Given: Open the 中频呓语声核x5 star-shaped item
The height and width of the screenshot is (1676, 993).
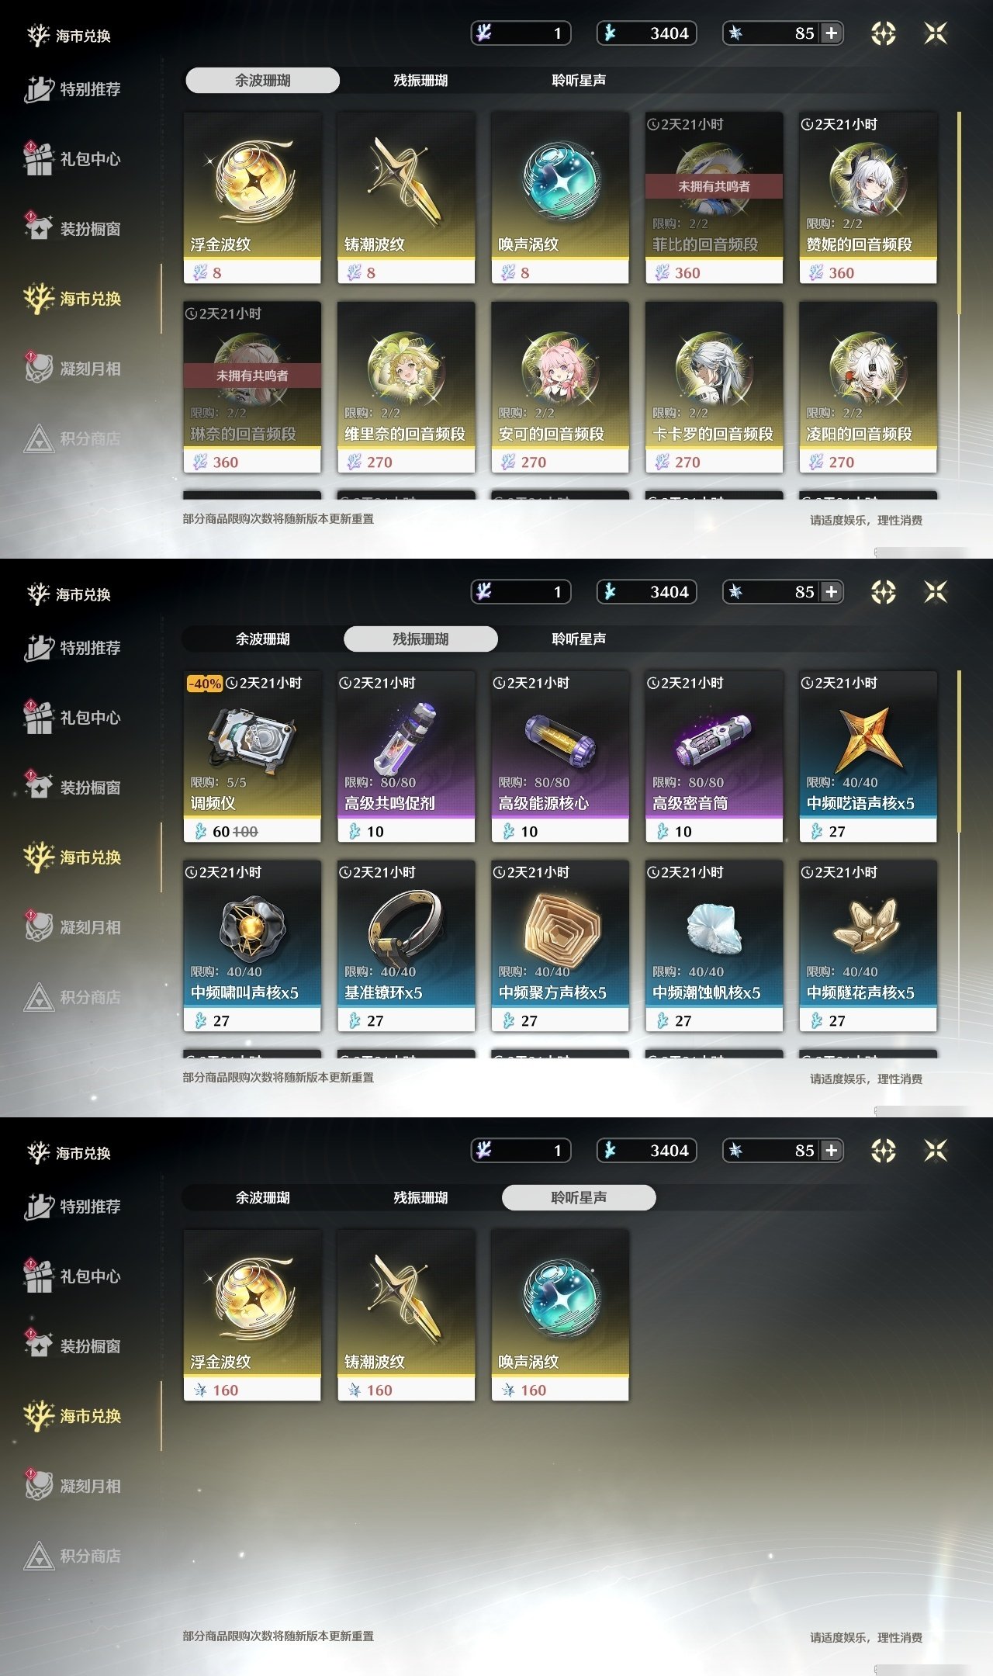Looking at the screenshot, I should point(868,757).
